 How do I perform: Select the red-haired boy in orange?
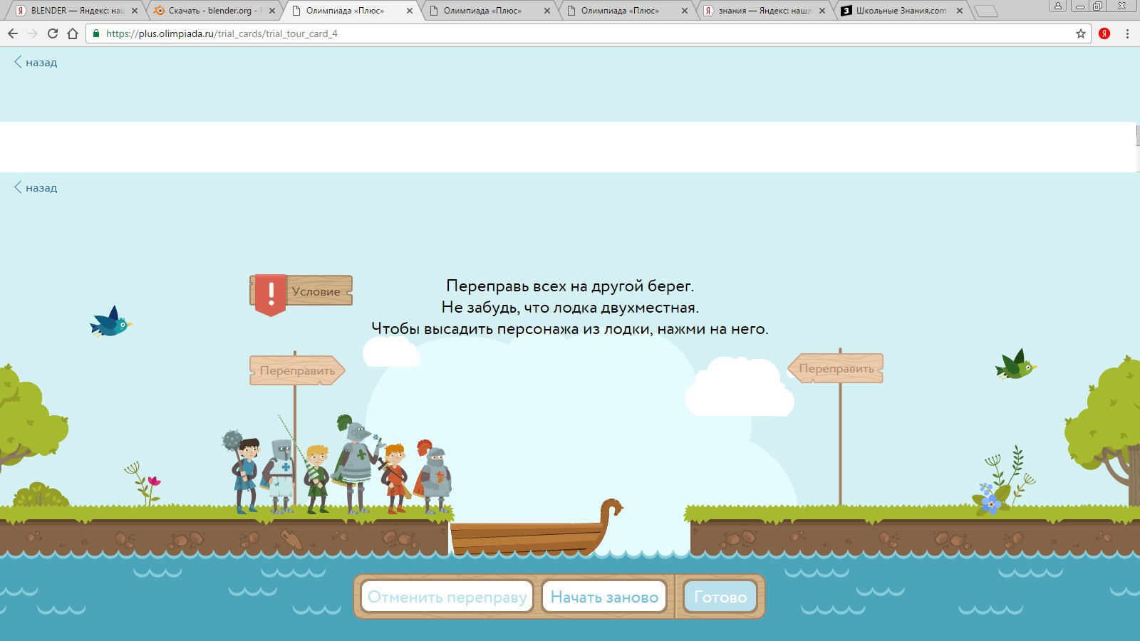[394, 477]
